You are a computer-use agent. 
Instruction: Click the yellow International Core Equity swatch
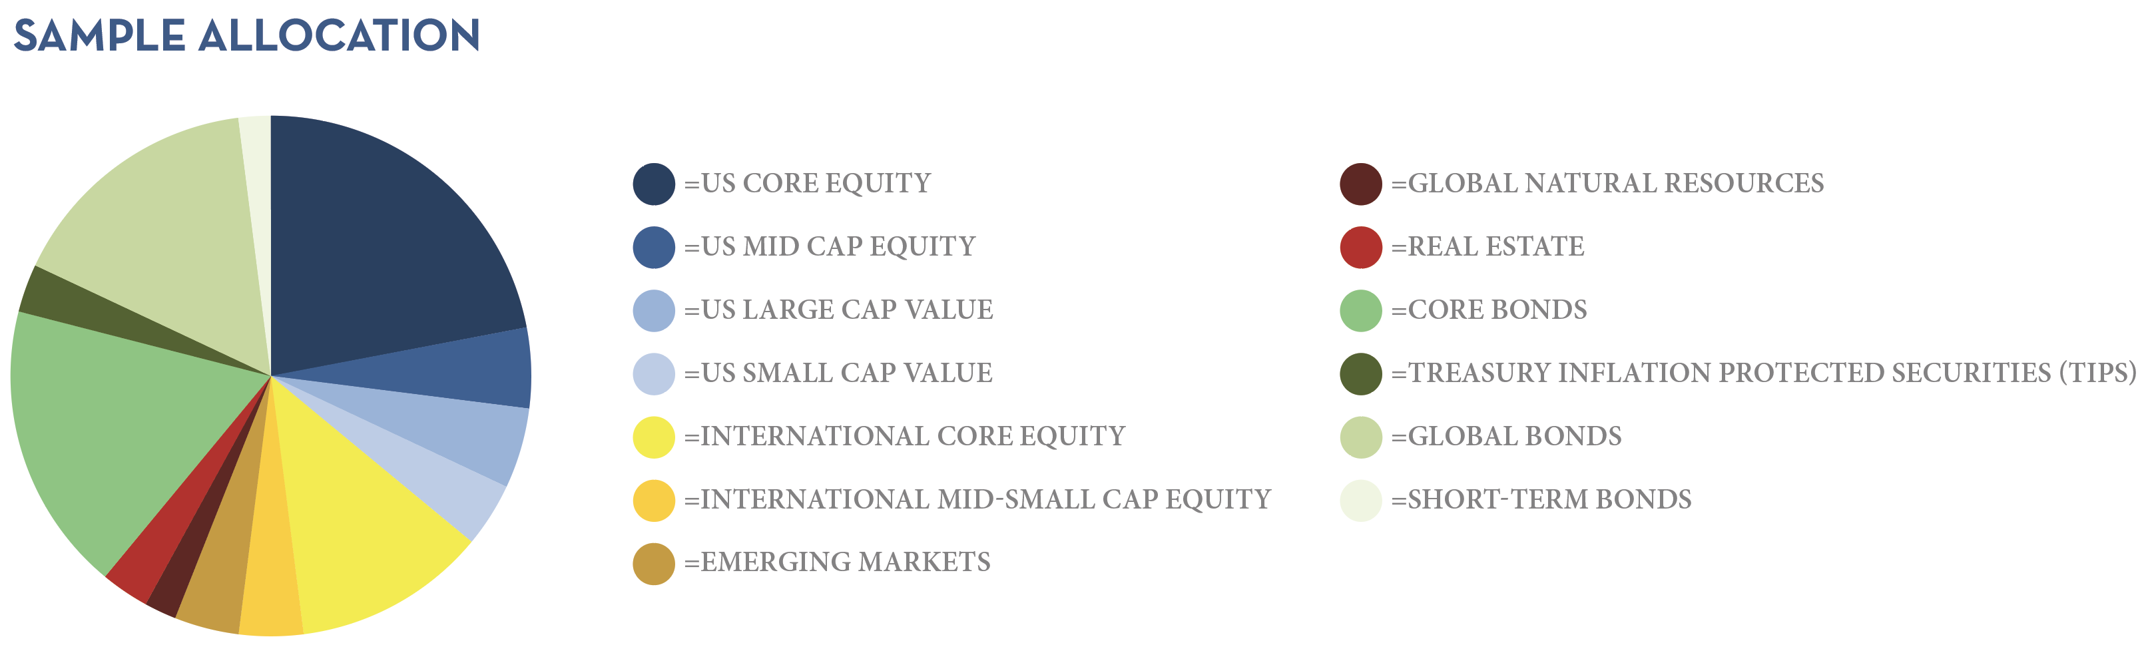654,438
